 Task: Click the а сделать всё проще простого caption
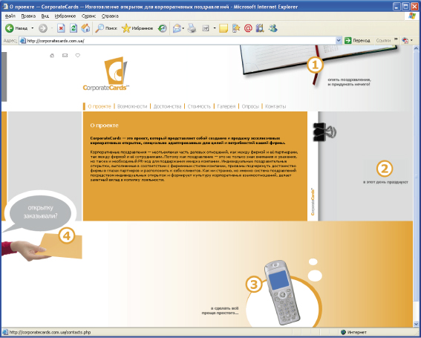pyautogui.click(x=221, y=311)
